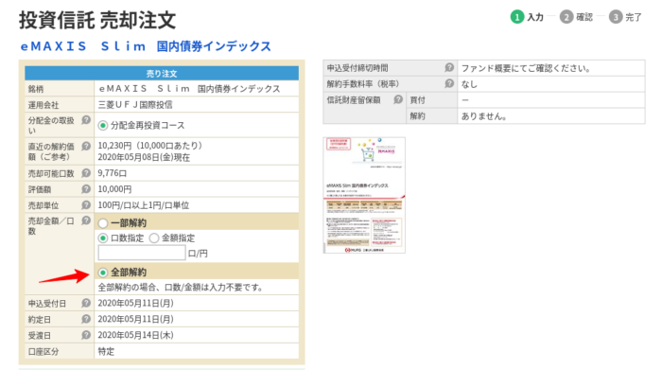Viewport: 662px width, 370px height.
Task: Click 特定 account type value
Action: pyautogui.click(x=106, y=351)
